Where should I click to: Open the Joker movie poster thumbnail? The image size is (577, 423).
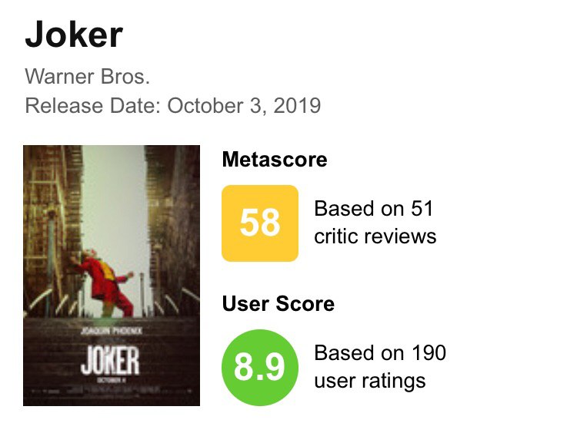pos(112,275)
